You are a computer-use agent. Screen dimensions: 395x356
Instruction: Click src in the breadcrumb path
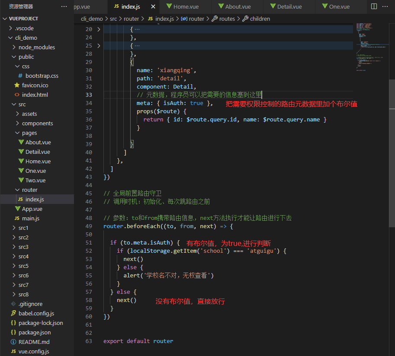(x=113, y=19)
